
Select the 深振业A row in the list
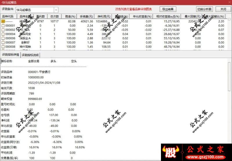114,38
